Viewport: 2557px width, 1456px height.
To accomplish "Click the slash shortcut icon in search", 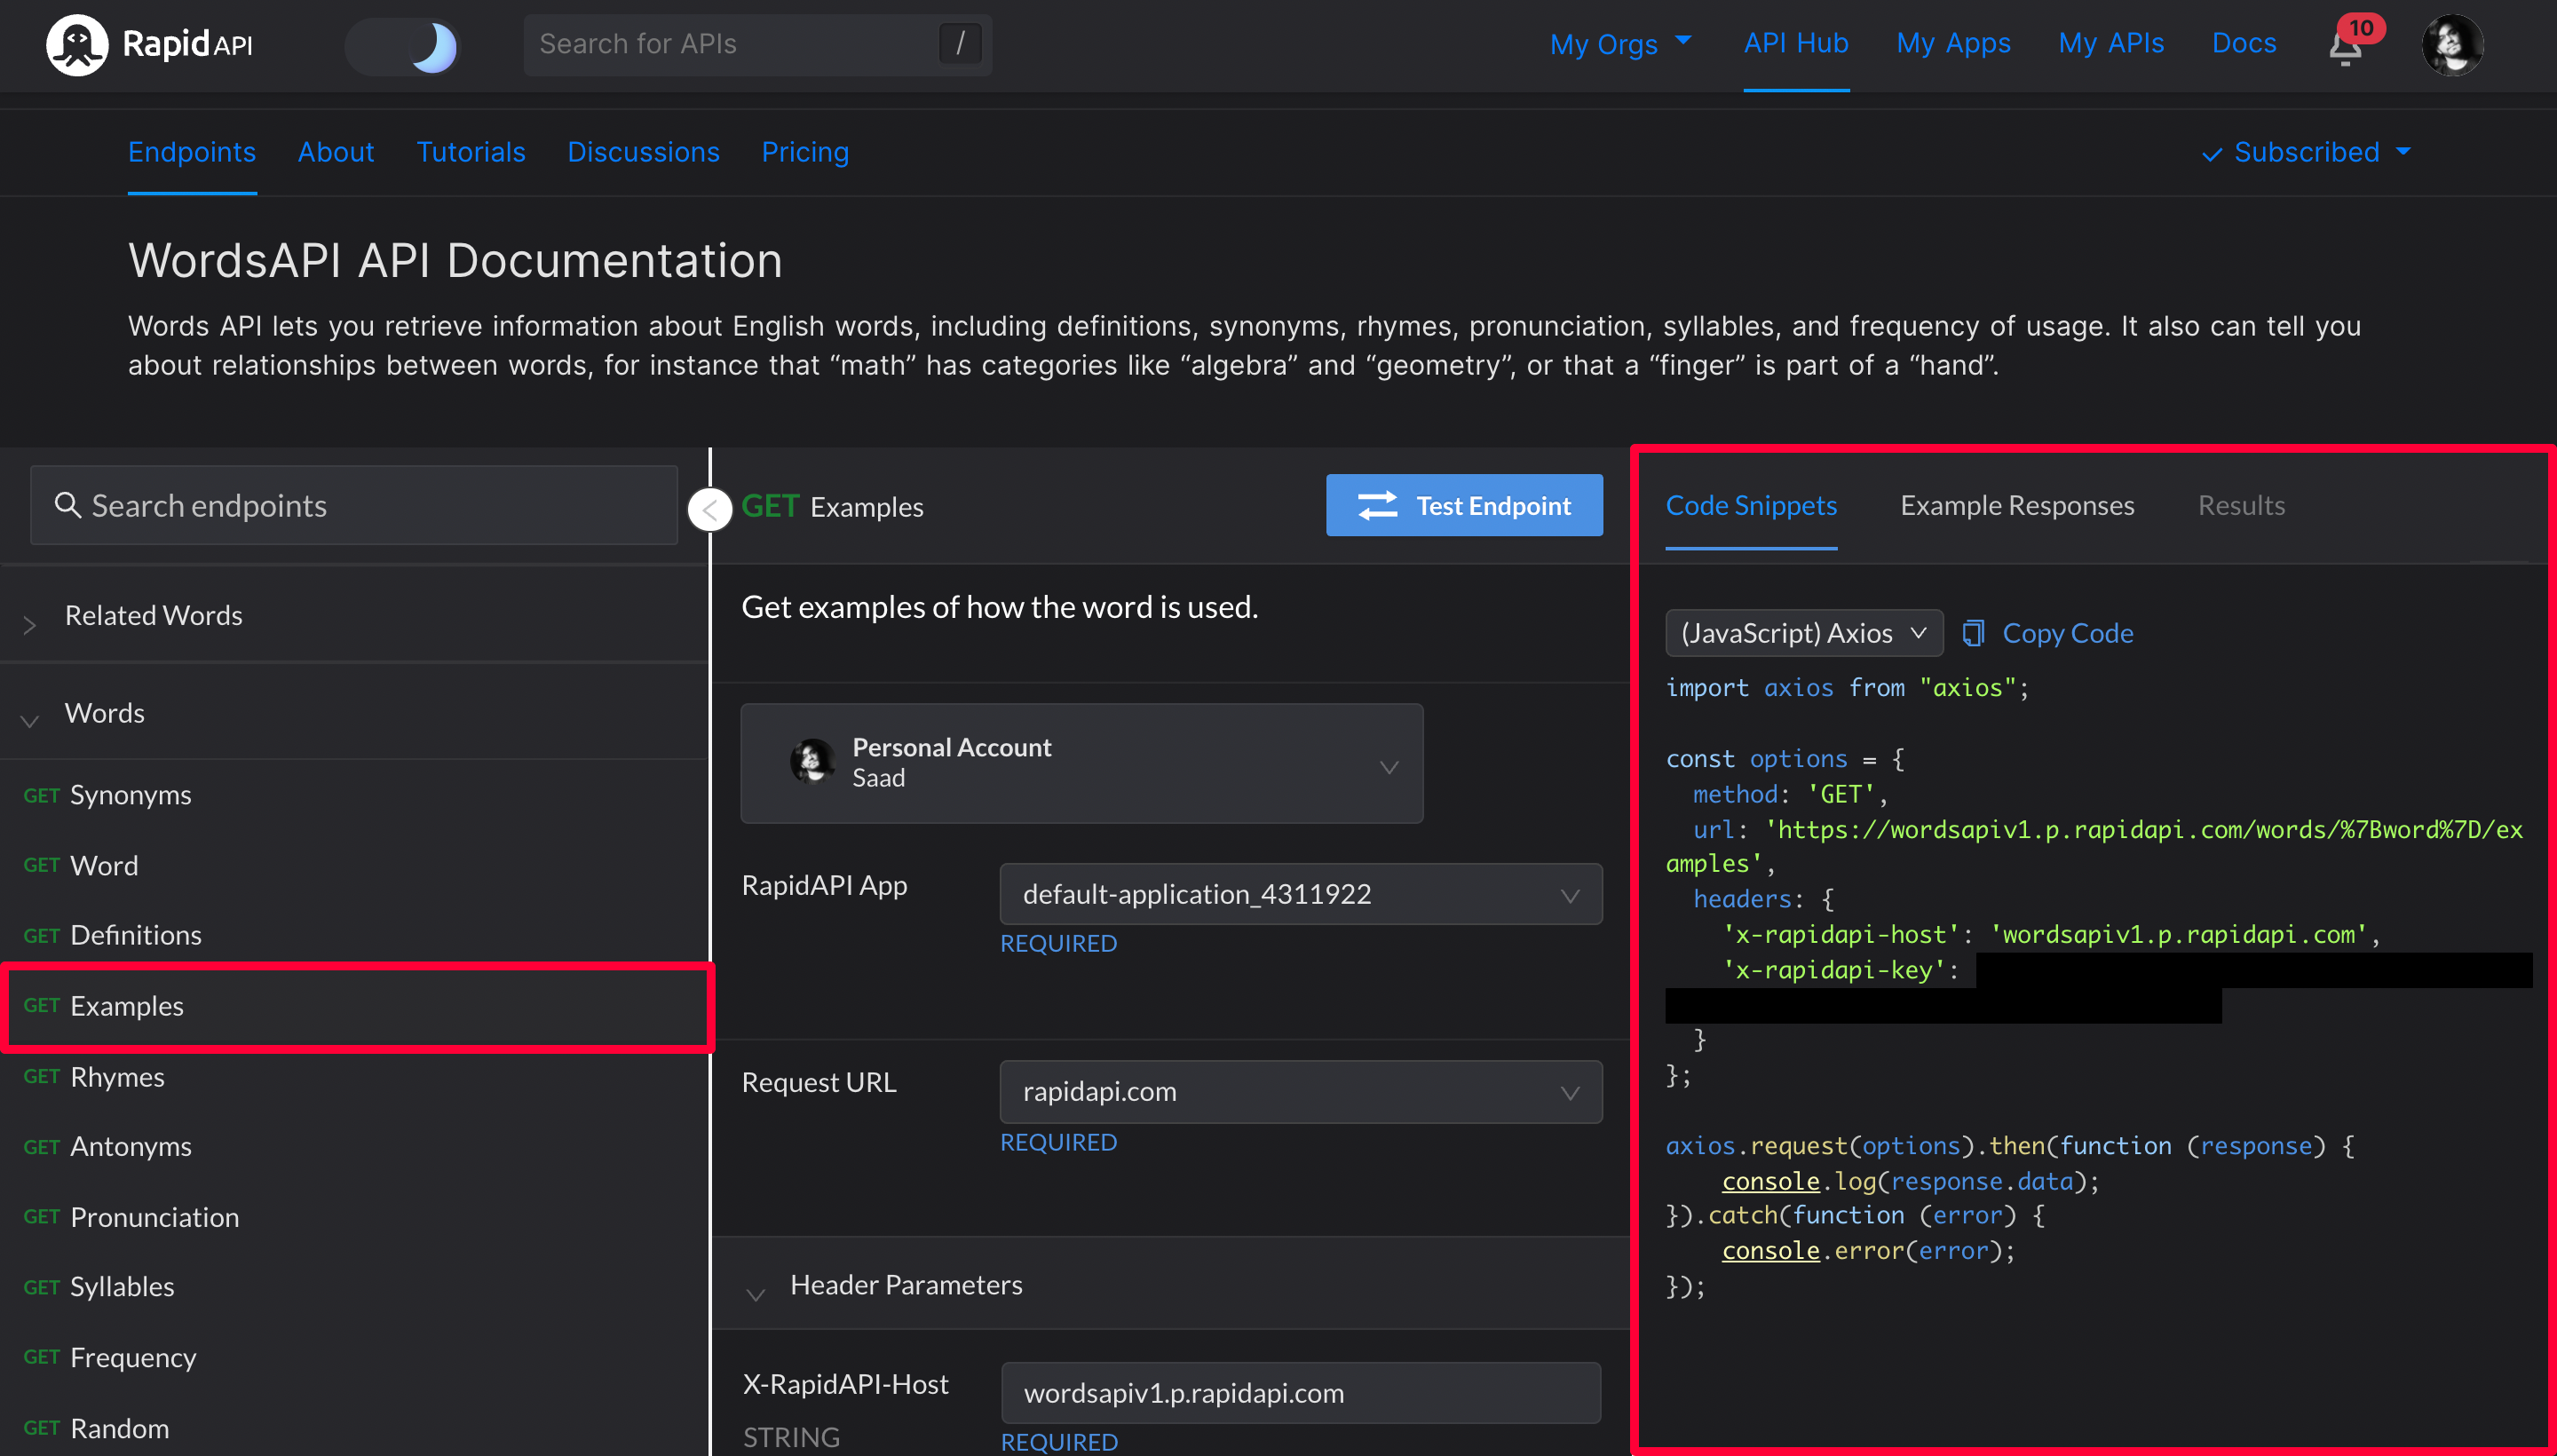I will click(x=960, y=44).
